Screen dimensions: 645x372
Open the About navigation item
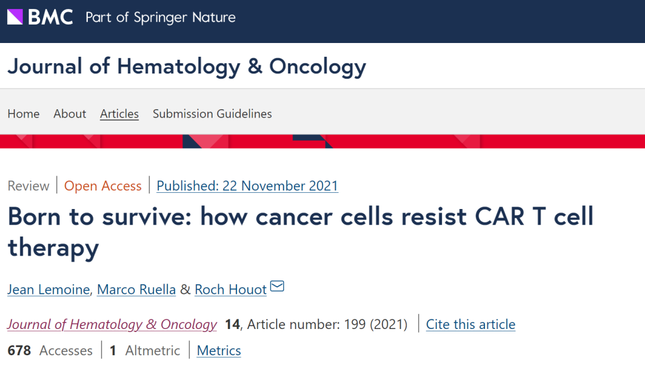[69, 113]
